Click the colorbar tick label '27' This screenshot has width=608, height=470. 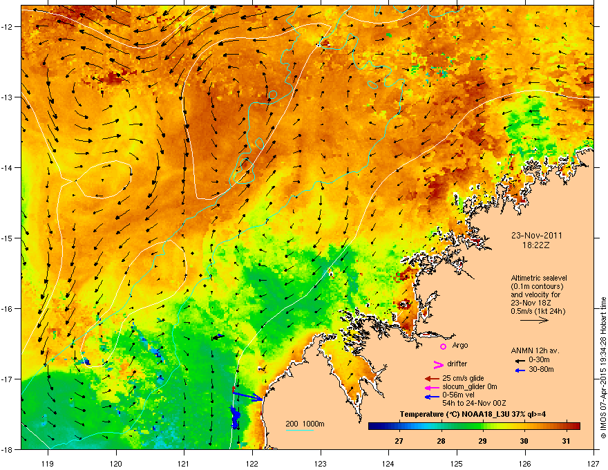point(399,441)
